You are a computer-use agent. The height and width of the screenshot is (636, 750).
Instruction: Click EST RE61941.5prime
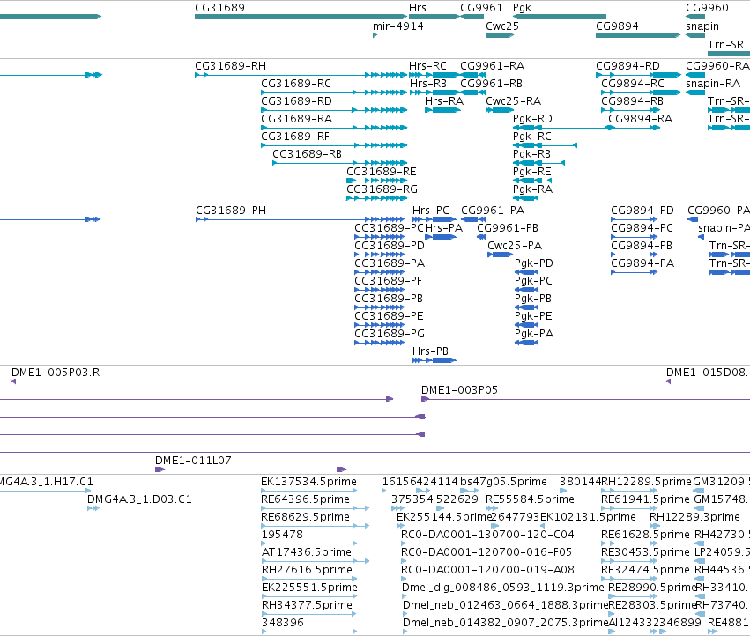coord(629,508)
